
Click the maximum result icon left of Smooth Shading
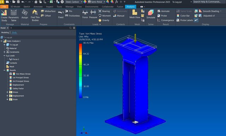pyautogui.click(x=200, y=11)
